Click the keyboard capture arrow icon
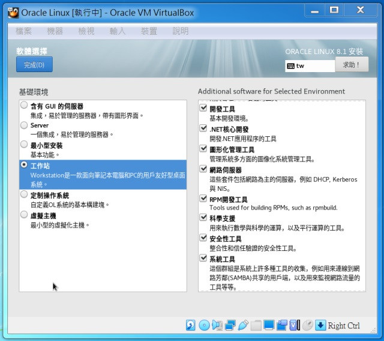384x341 pixels. [320, 325]
